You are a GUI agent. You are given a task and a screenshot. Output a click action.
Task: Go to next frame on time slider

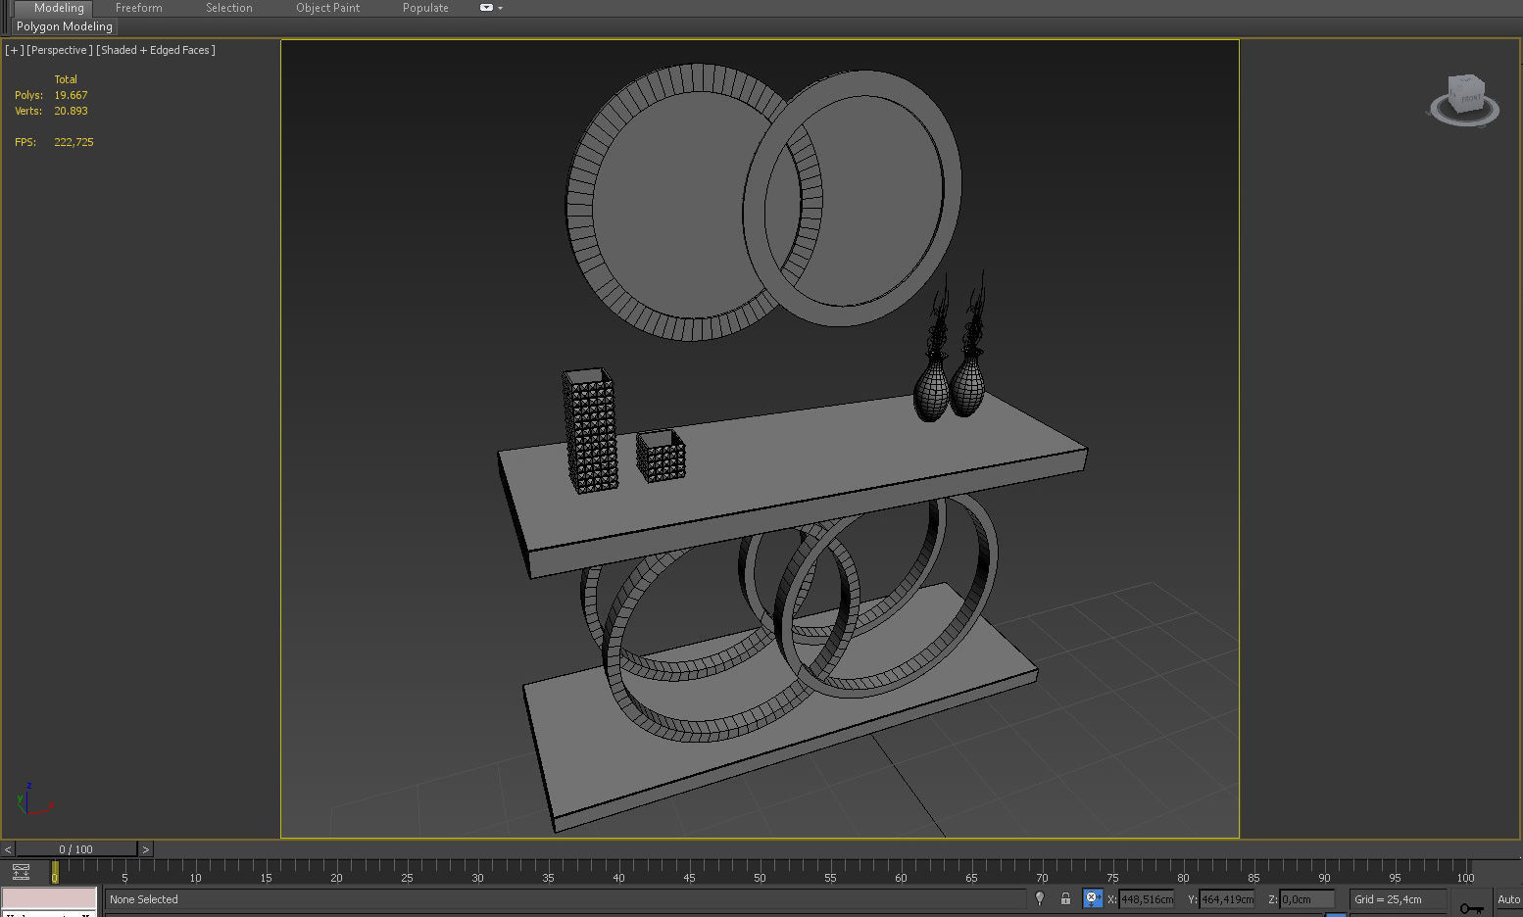pos(146,849)
